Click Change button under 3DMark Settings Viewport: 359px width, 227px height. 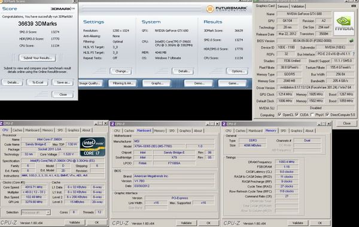pyautogui.click(x=121, y=71)
